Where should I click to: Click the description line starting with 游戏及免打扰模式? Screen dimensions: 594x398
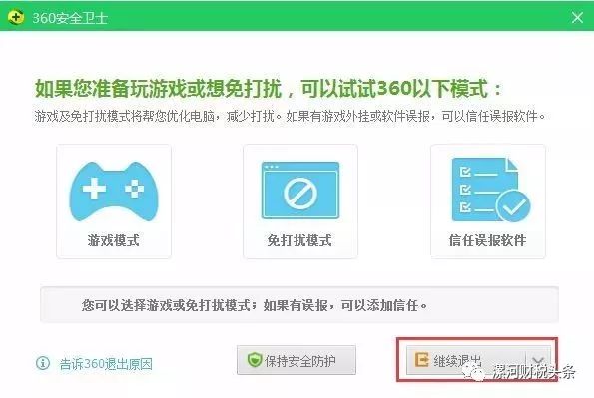[290, 116]
